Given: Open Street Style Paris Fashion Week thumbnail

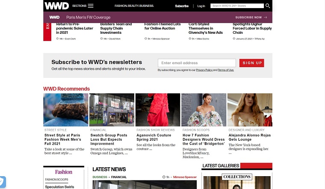Looking at the screenshot, I should [x=65, y=109].
